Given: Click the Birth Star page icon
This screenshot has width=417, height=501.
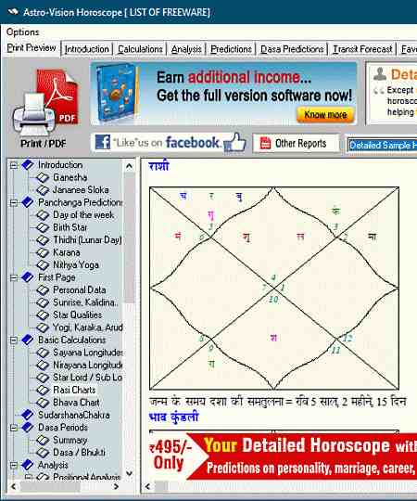Looking at the screenshot, I should coord(43,227).
